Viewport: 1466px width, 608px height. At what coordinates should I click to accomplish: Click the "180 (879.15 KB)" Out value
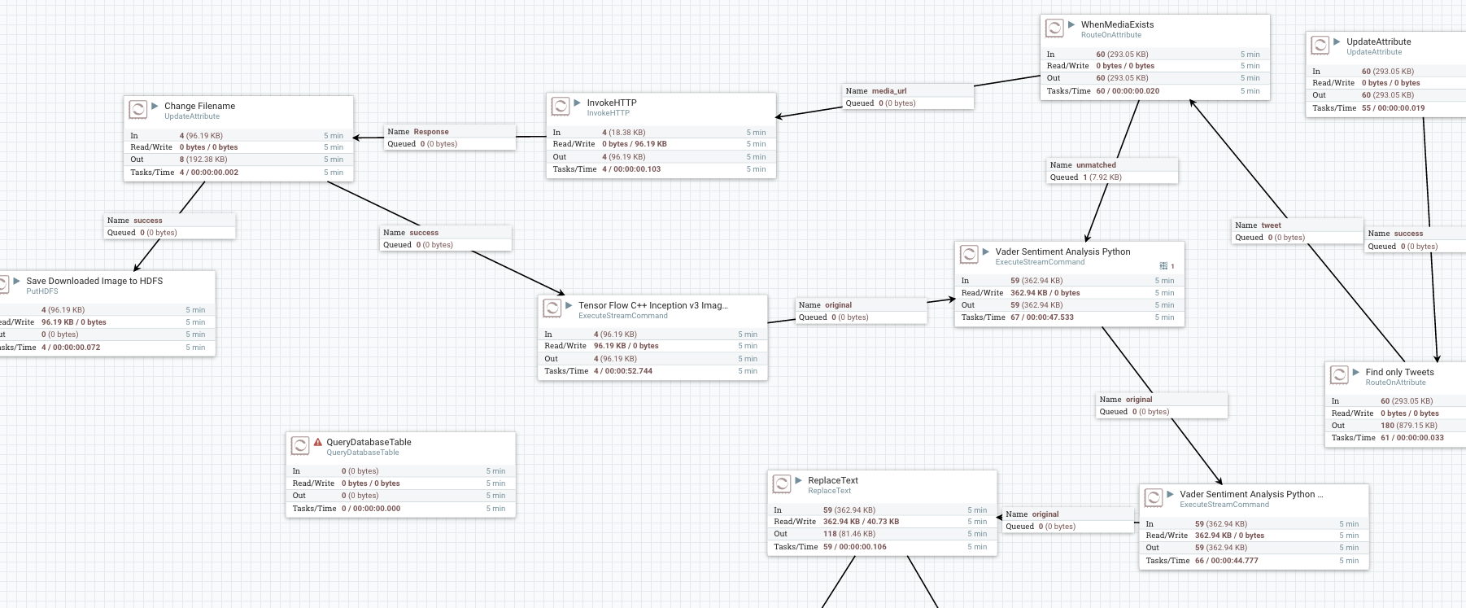[1408, 426]
